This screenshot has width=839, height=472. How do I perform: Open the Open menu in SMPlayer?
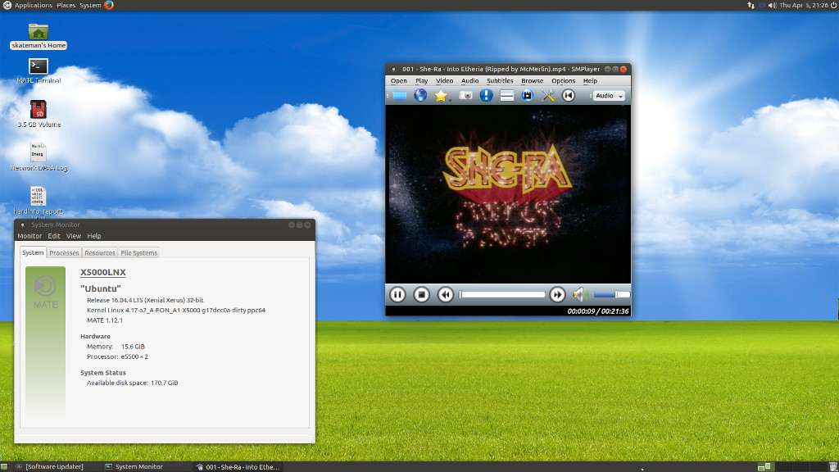(x=399, y=81)
